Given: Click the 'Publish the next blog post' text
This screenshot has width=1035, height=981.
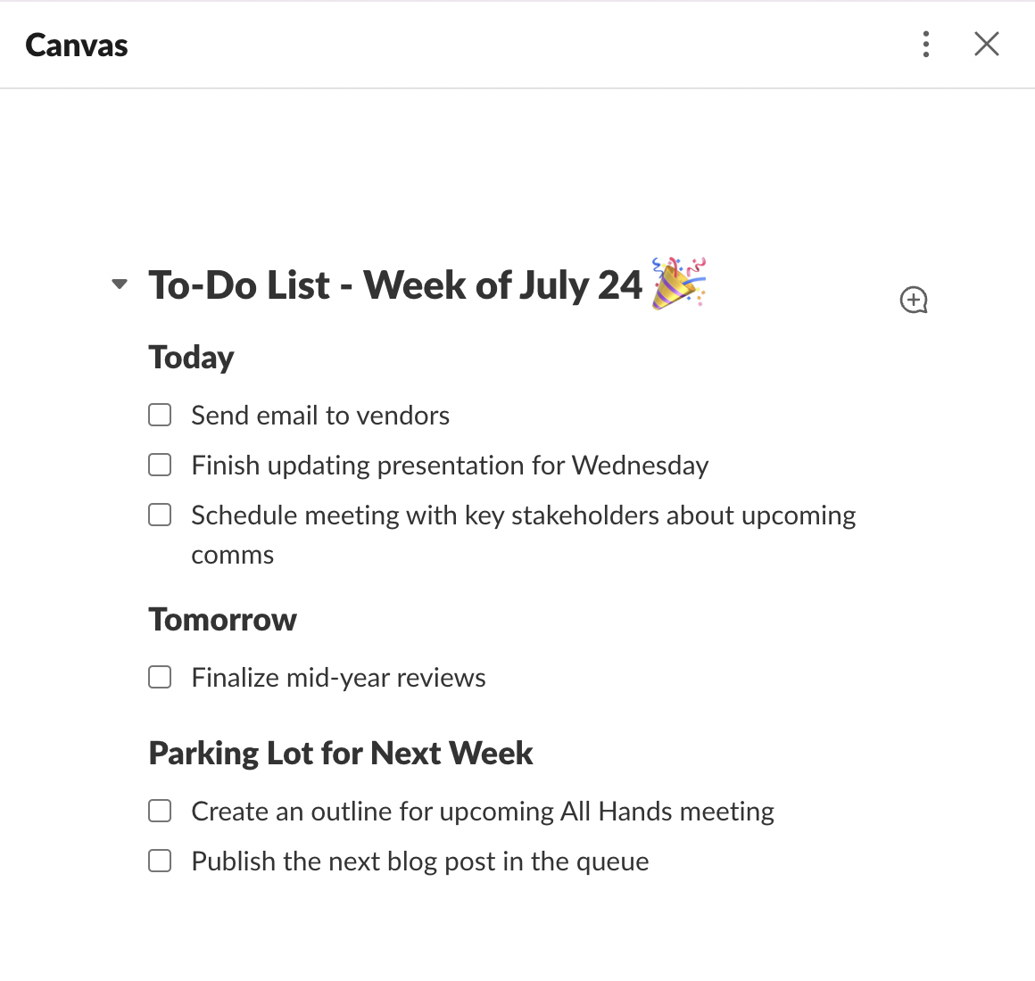Looking at the screenshot, I should 419,861.
